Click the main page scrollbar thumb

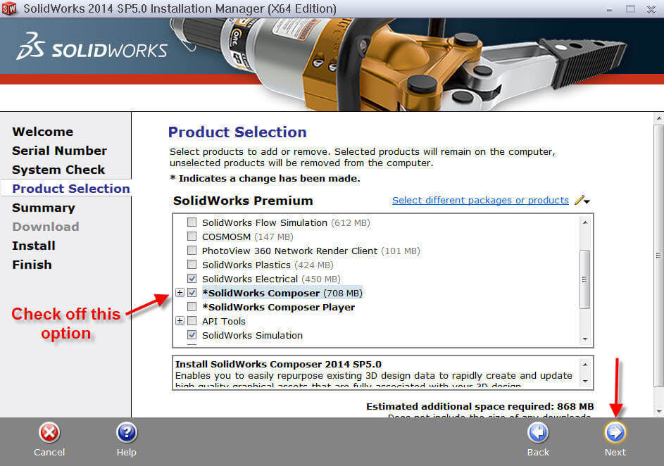tap(658, 256)
